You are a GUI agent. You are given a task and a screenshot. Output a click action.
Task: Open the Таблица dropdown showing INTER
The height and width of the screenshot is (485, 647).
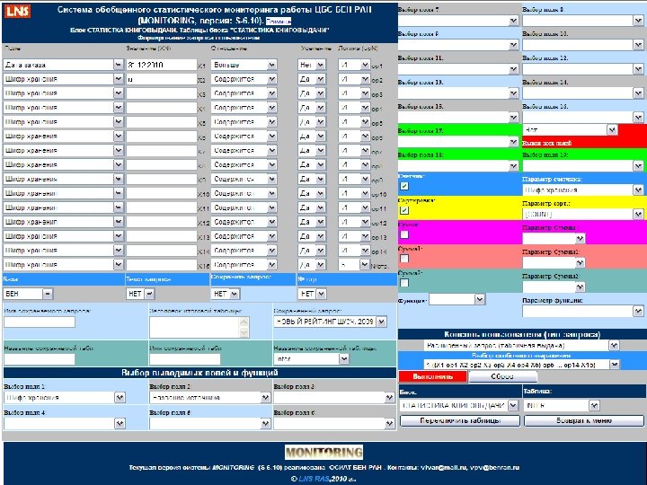click(x=561, y=406)
